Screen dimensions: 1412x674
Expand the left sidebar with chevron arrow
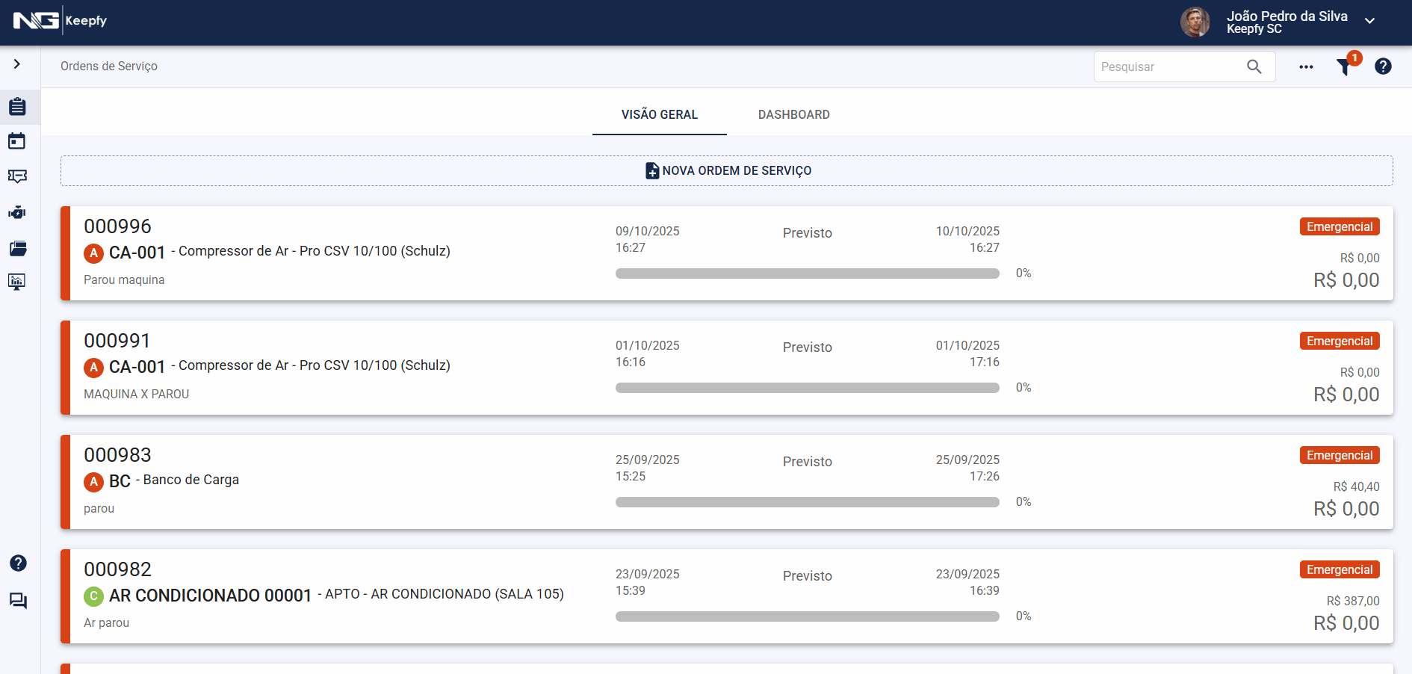(17, 64)
